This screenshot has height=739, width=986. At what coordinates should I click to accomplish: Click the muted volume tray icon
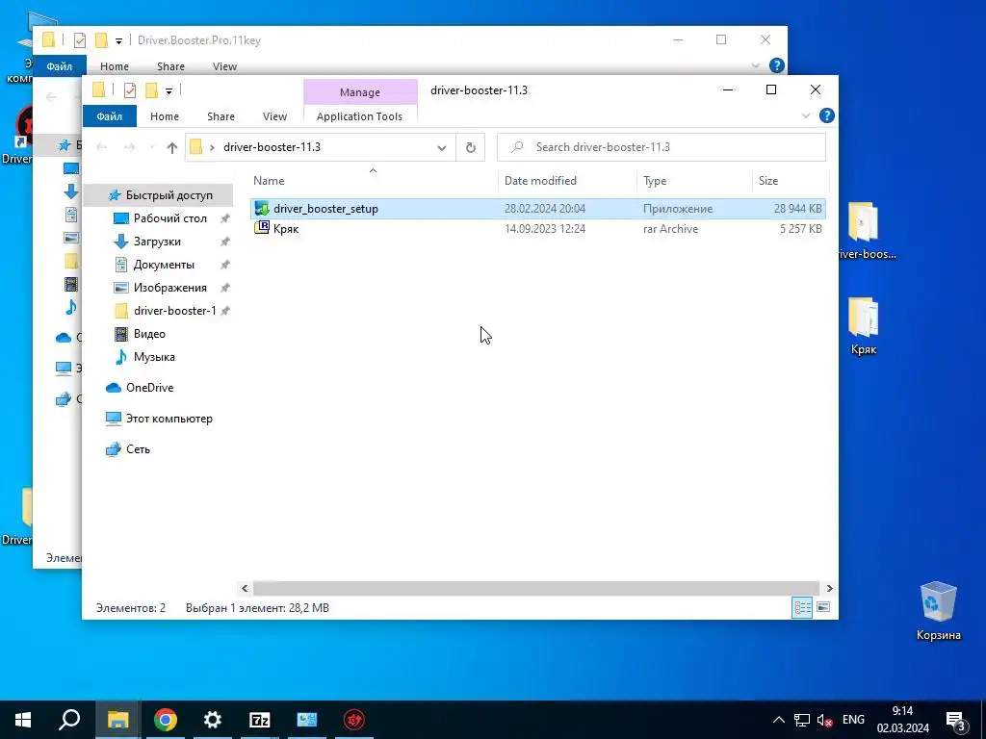pyautogui.click(x=824, y=720)
